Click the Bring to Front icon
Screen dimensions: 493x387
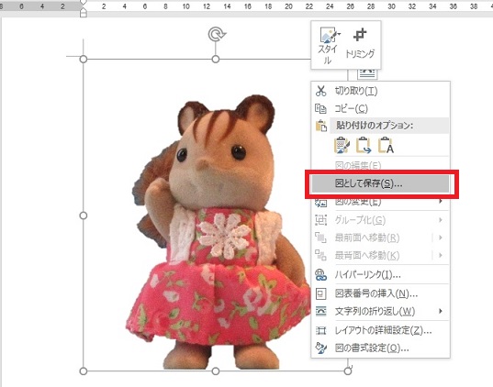320,238
